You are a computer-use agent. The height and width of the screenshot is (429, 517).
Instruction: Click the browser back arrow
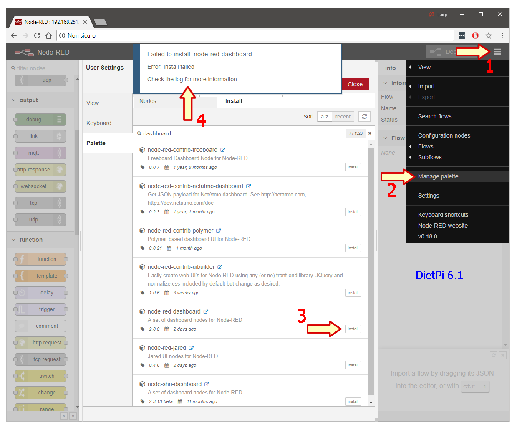14,35
